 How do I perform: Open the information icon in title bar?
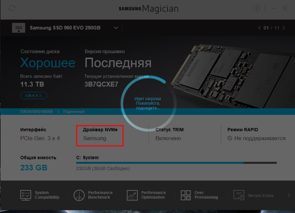point(257,8)
